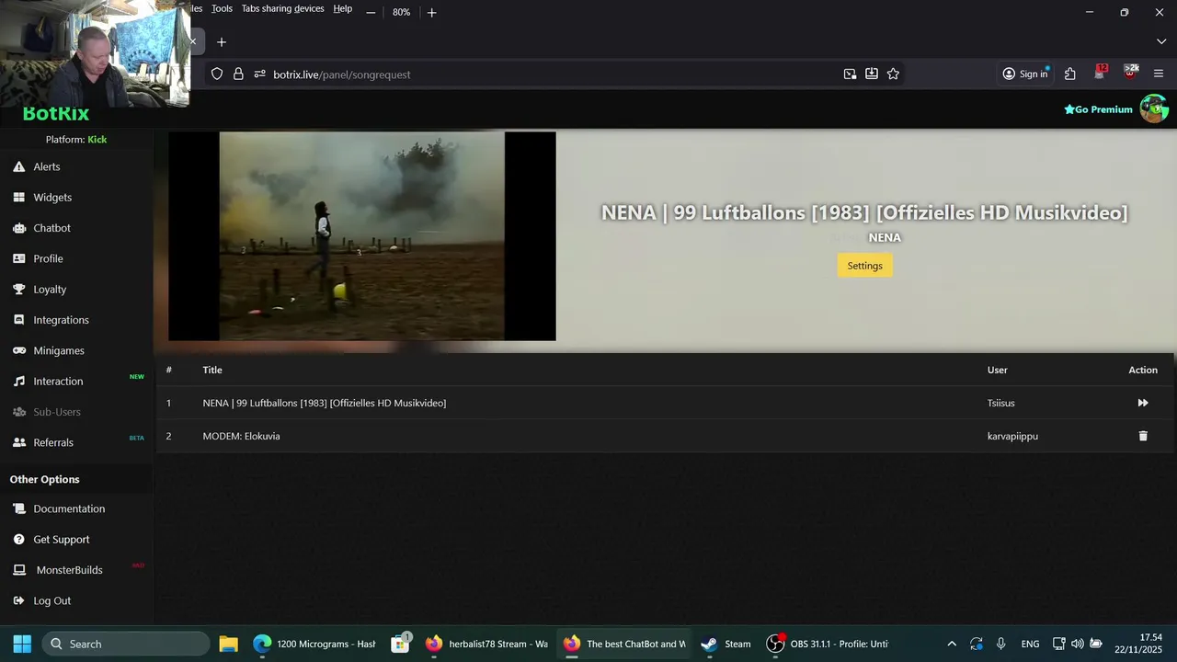Image resolution: width=1177 pixels, height=662 pixels.
Task: Open the Firefox hamburger menu
Action: (1159, 74)
